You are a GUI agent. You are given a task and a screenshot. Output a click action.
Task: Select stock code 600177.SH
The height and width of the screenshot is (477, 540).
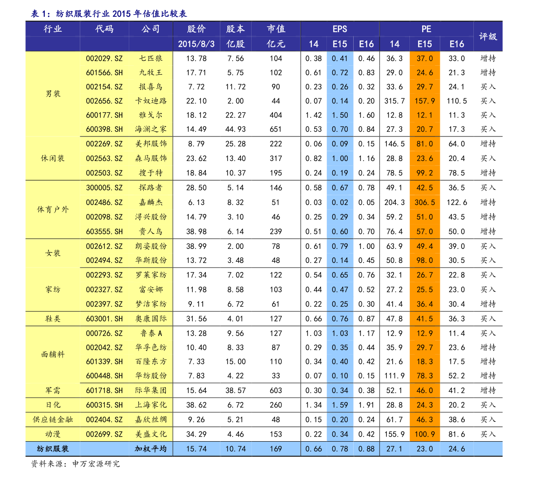point(104,115)
